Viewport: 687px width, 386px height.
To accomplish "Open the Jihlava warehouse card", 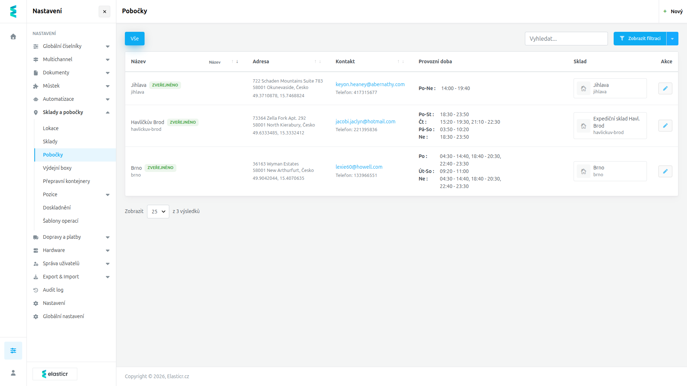I will pos(610,88).
